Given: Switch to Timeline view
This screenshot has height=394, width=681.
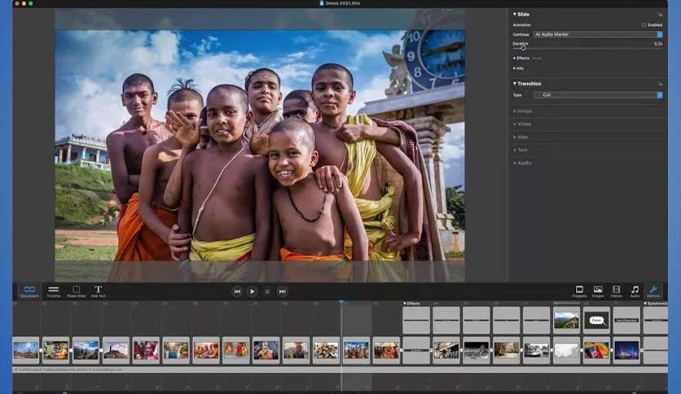Looking at the screenshot, I should (54, 291).
